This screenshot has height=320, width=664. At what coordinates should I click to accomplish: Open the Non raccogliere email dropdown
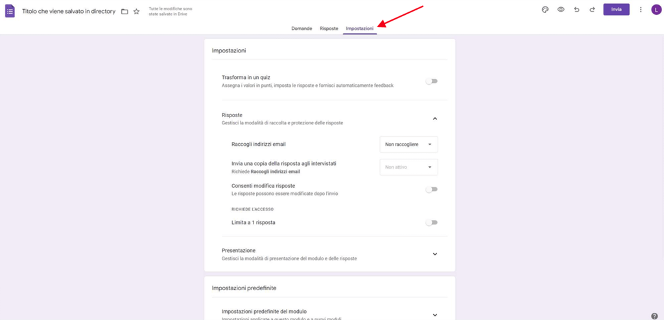[x=409, y=144]
